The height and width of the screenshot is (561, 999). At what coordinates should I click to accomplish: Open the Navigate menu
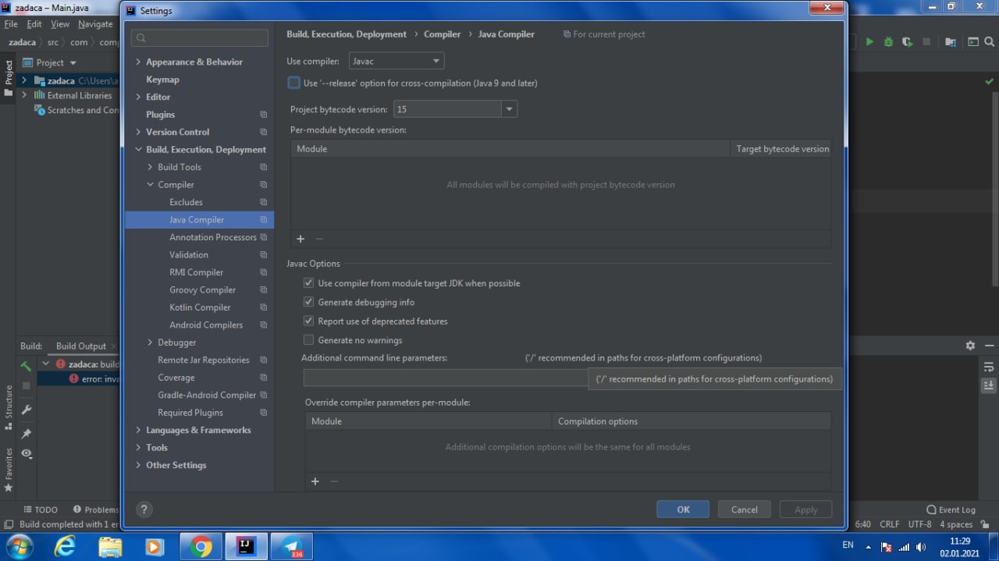tap(95, 24)
